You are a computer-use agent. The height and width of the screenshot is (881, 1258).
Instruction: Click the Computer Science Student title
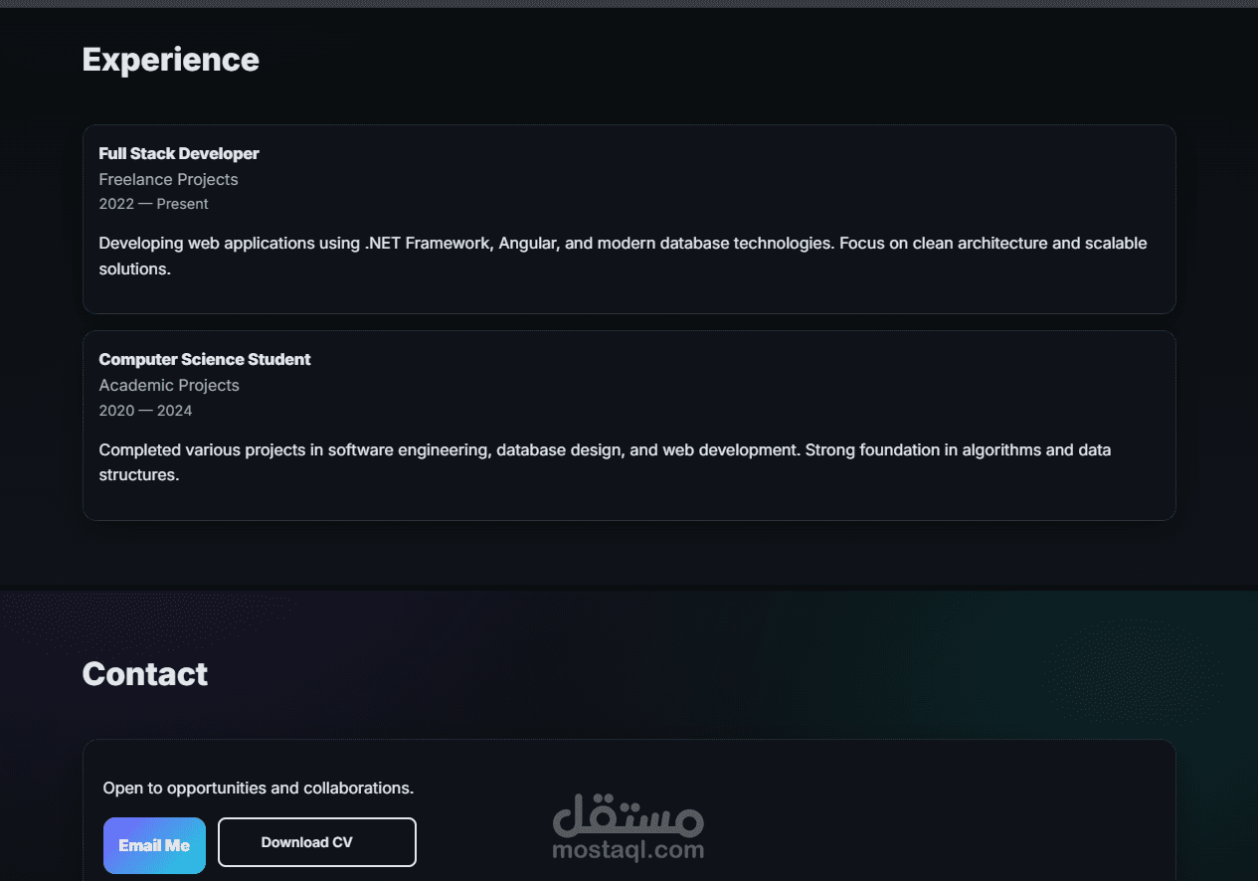point(205,359)
